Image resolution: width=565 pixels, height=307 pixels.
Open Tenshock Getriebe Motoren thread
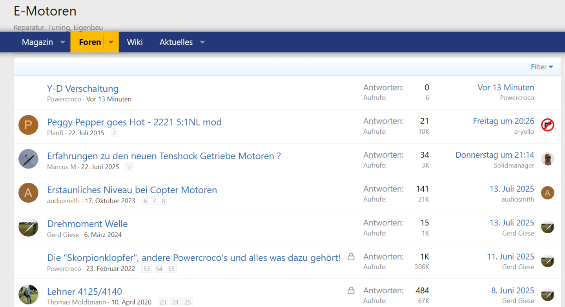(164, 156)
